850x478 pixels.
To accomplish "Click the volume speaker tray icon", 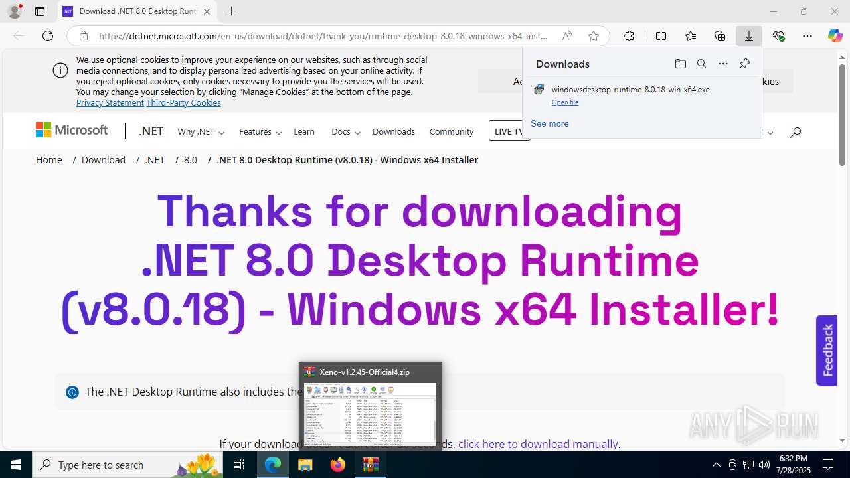I will pyautogui.click(x=764, y=465).
